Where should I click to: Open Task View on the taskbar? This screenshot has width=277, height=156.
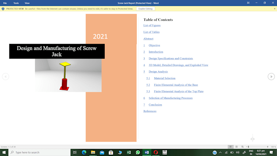[x=75, y=152]
